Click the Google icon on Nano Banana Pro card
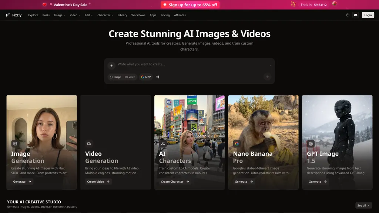The width and height of the screenshot is (379, 213). pos(237,144)
